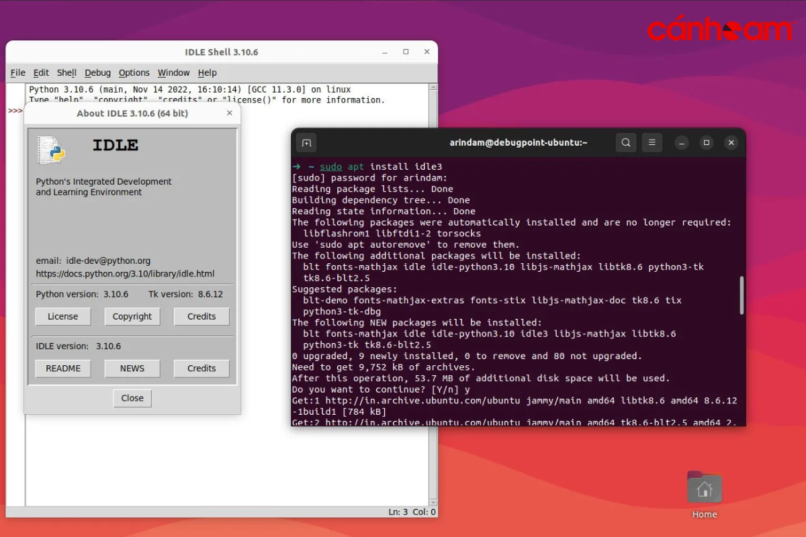Open the Debug menu in IDLE Shell
The height and width of the screenshot is (537, 806).
[97, 72]
